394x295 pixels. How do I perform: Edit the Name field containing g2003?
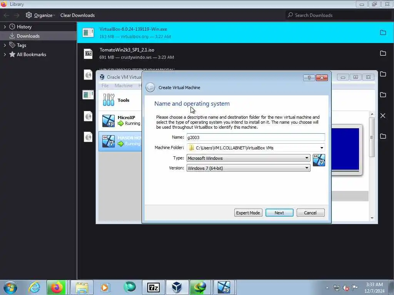(255, 137)
